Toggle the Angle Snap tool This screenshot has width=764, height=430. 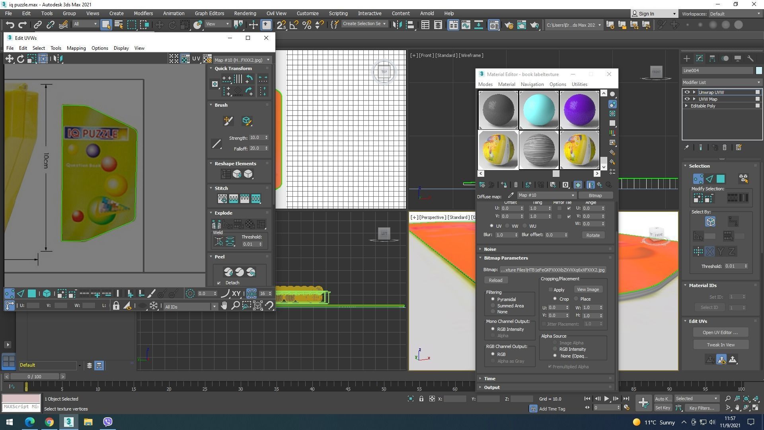click(294, 25)
